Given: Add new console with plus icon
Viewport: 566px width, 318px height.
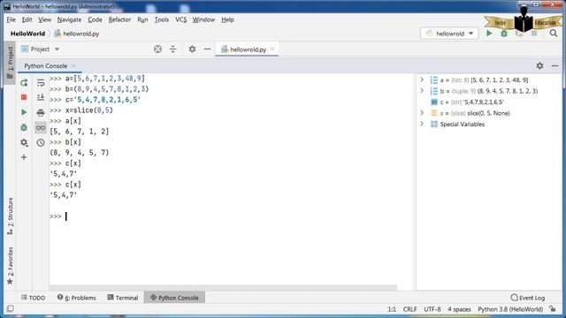Looking at the screenshot, I should (x=24, y=157).
